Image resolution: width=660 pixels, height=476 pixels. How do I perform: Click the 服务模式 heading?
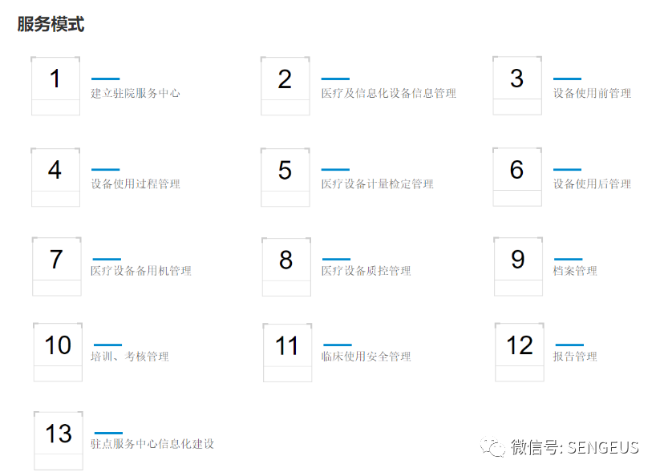coord(51,24)
